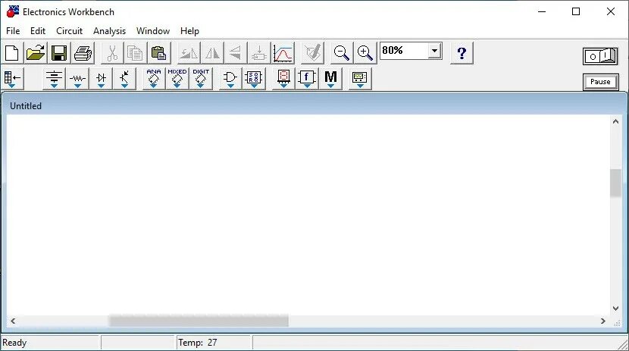Viewport: 629px width, 351px height.
Task: Display analysis graphs
Action: click(283, 53)
